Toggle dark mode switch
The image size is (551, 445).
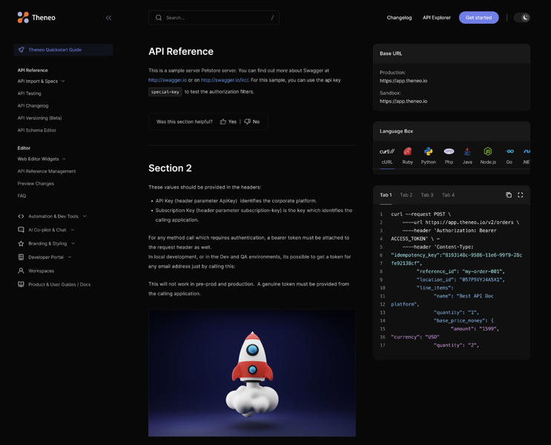pyautogui.click(x=522, y=17)
